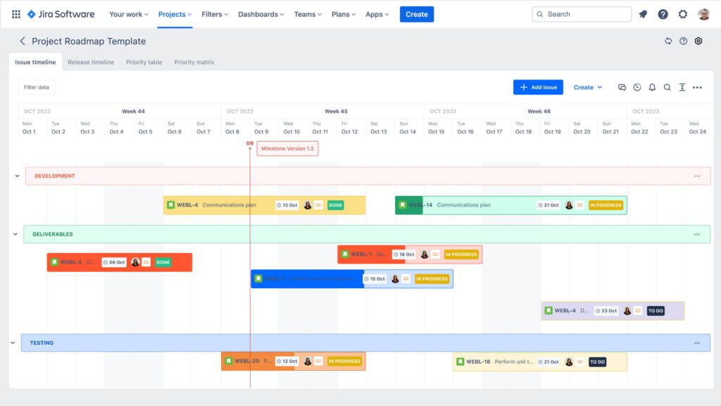Open the Plans dropdown menu
Screen dimensions: 721x406
coord(344,14)
